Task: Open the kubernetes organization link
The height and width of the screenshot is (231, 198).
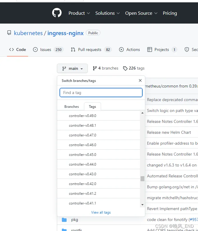Action: point(28,33)
